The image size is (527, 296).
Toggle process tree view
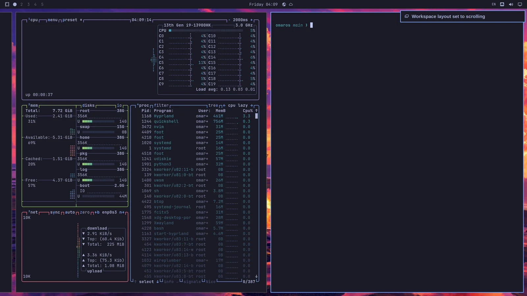213,105
